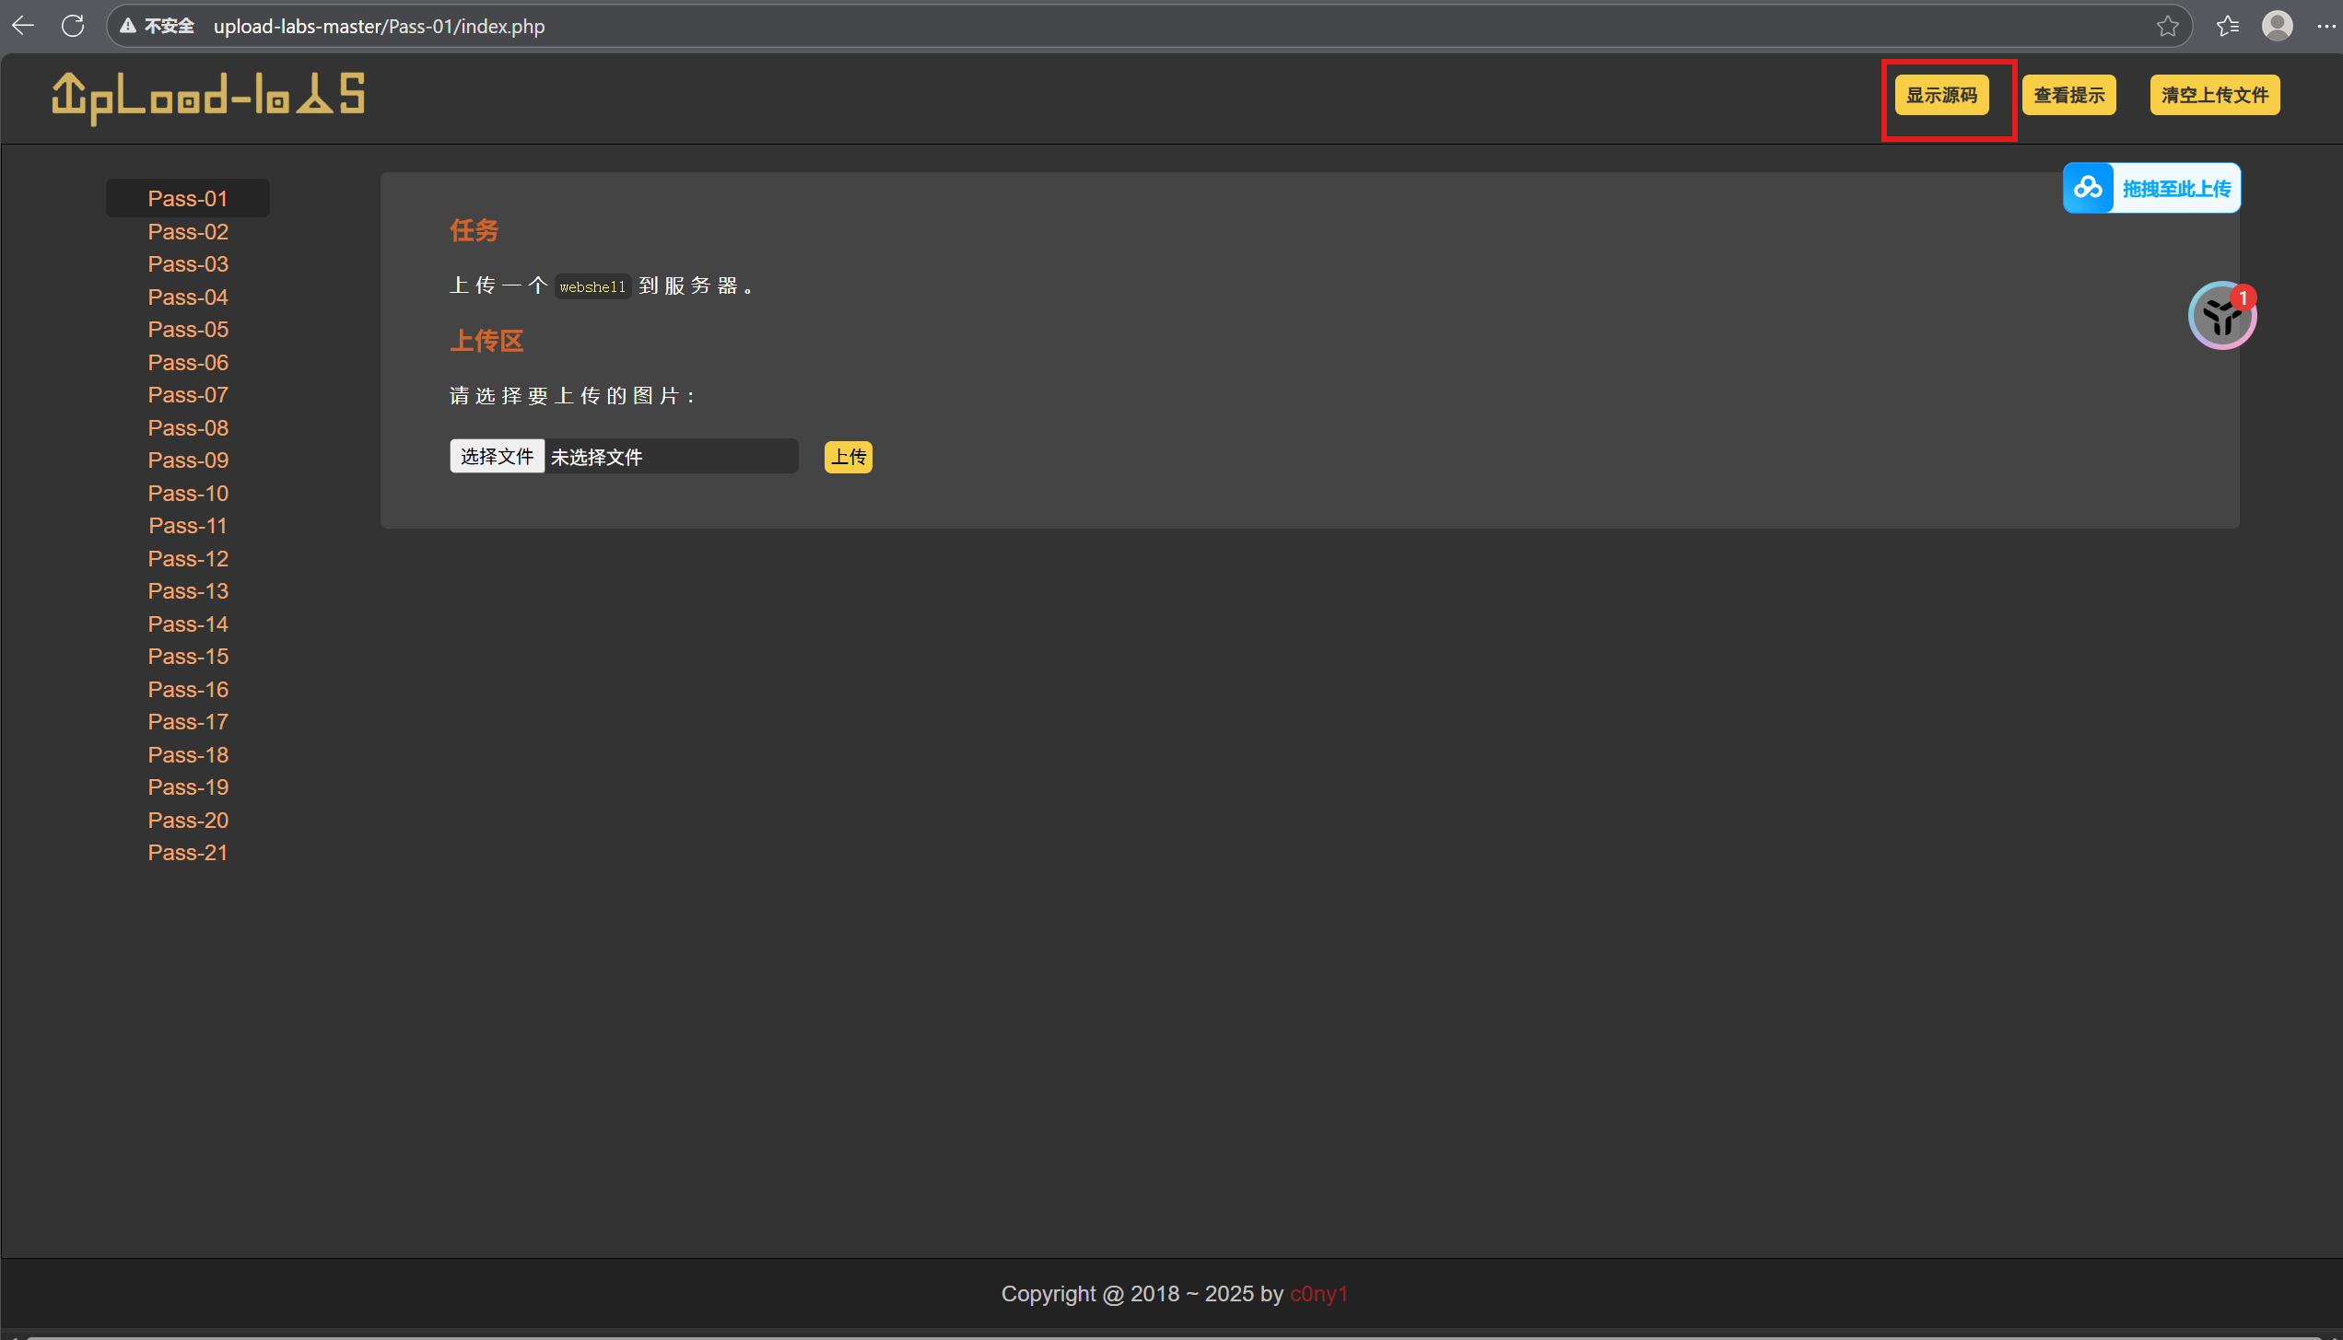Reload the page with refresh icon

click(x=73, y=26)
